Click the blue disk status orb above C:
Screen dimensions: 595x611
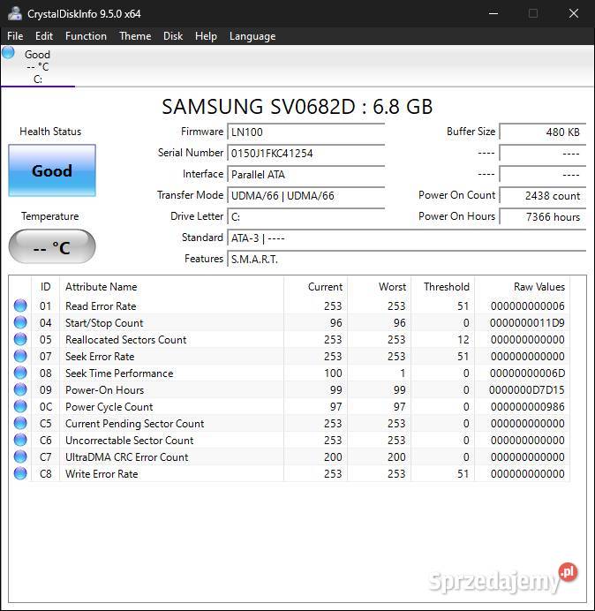[x=8, y=52]
